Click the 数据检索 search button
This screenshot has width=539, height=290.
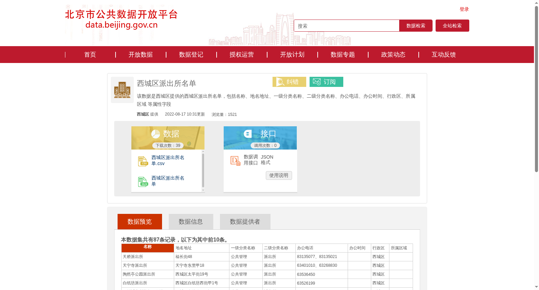click(x=416, y=26)
